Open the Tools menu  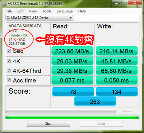(x=47, y=11)
